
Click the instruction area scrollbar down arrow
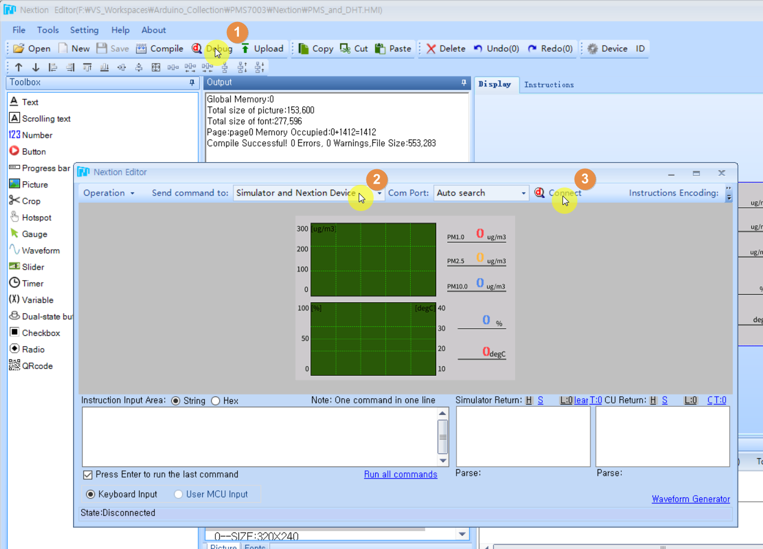pyautogui.click(x=443, y=461)
